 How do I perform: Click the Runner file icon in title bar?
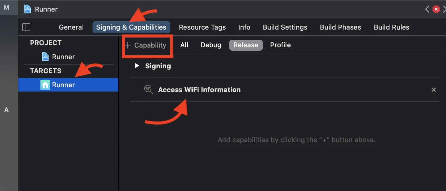[x=28, y=9]
